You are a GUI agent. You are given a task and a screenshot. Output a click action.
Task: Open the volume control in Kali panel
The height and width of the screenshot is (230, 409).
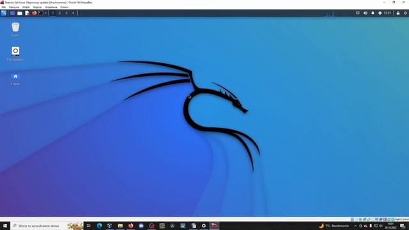pyautogui.click(x=365, y=13)
